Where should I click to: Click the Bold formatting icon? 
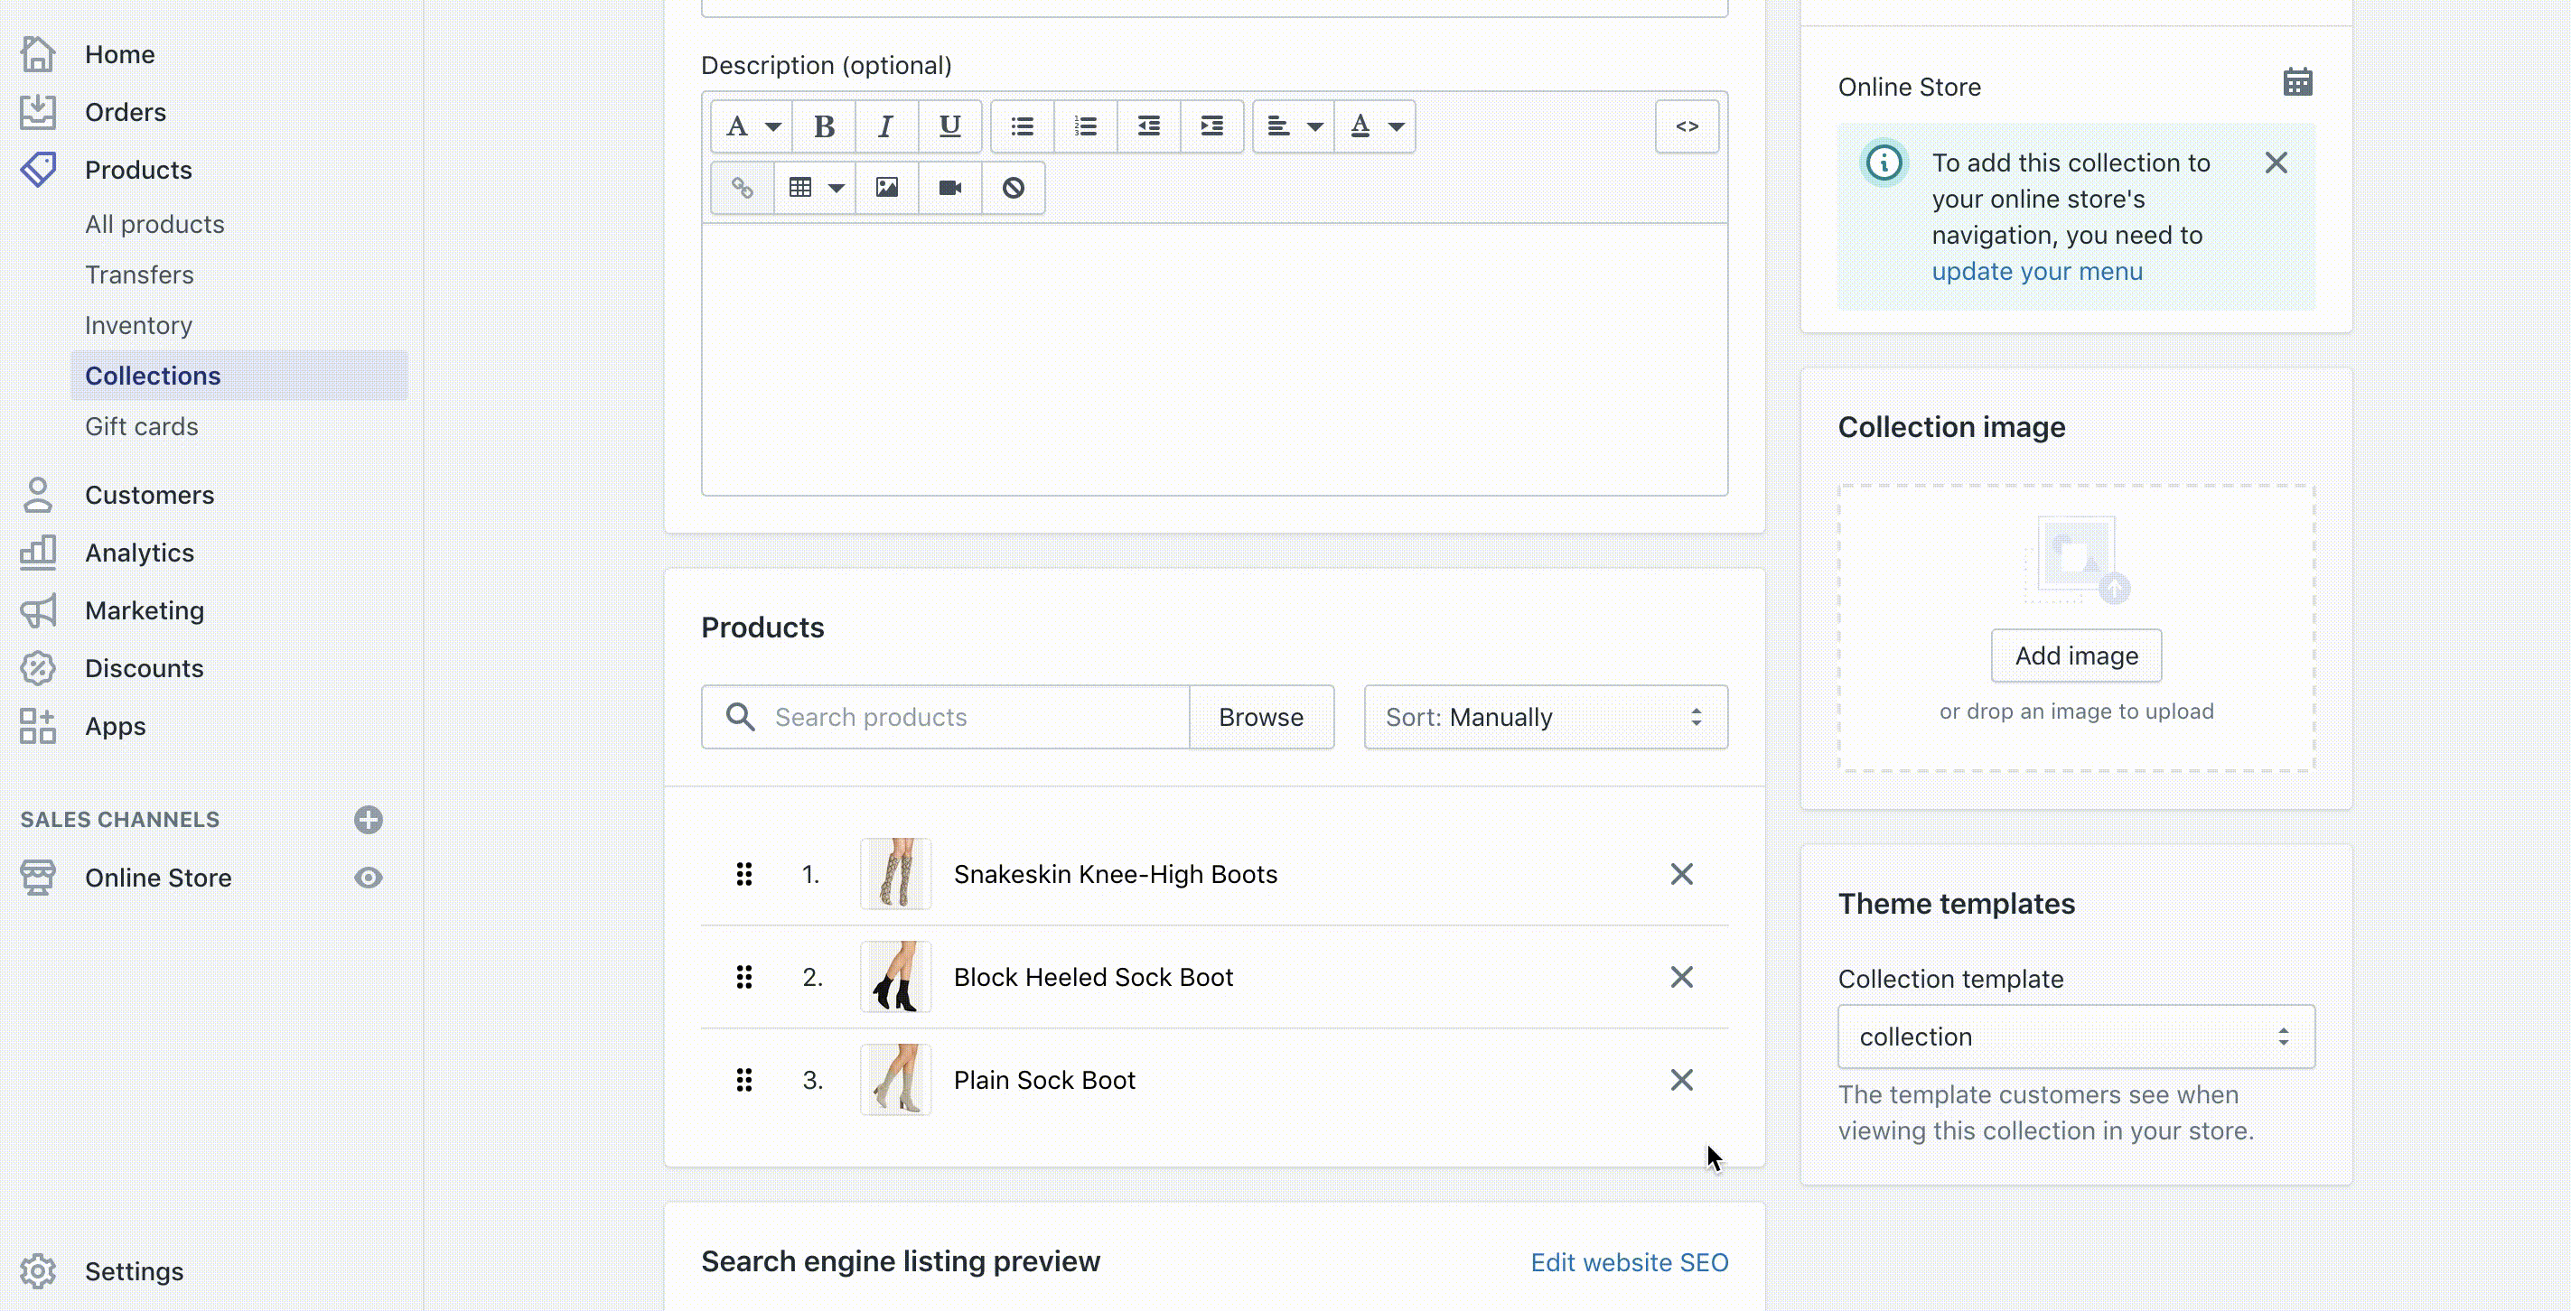point(823,126)
